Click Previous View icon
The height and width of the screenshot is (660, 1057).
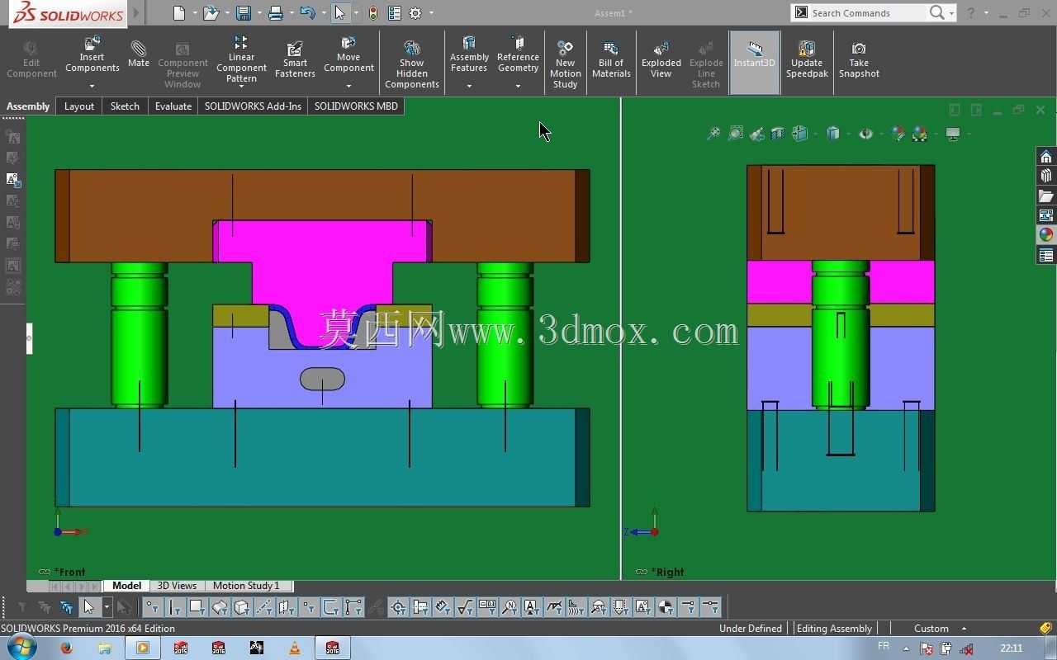tap(756, 134)
